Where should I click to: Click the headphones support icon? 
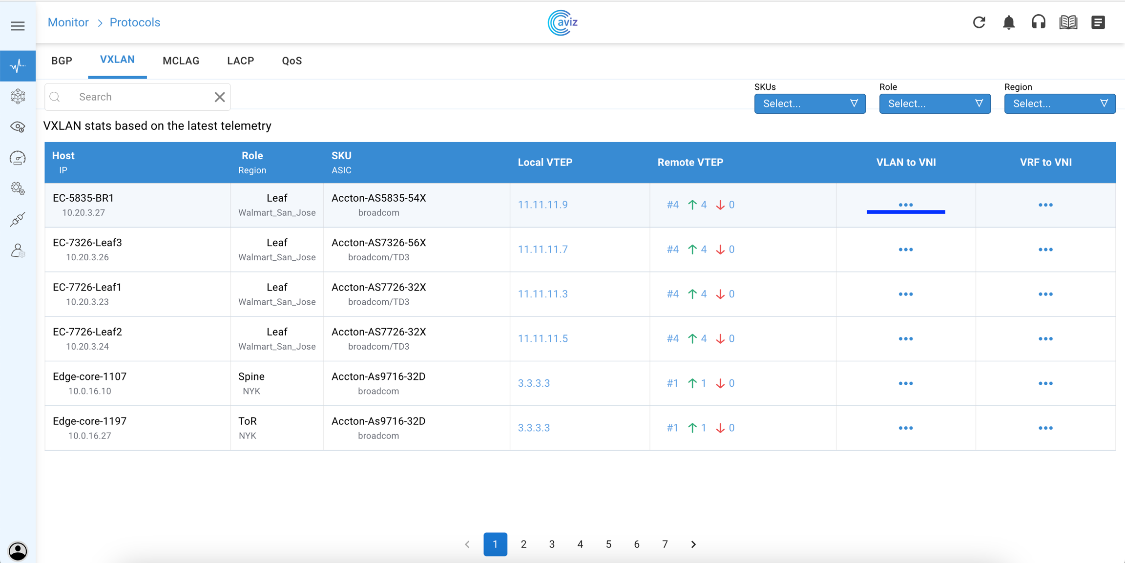click(1038, 22)
